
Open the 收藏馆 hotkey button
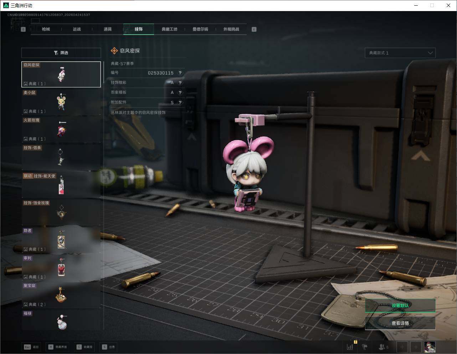pos(84,347)
